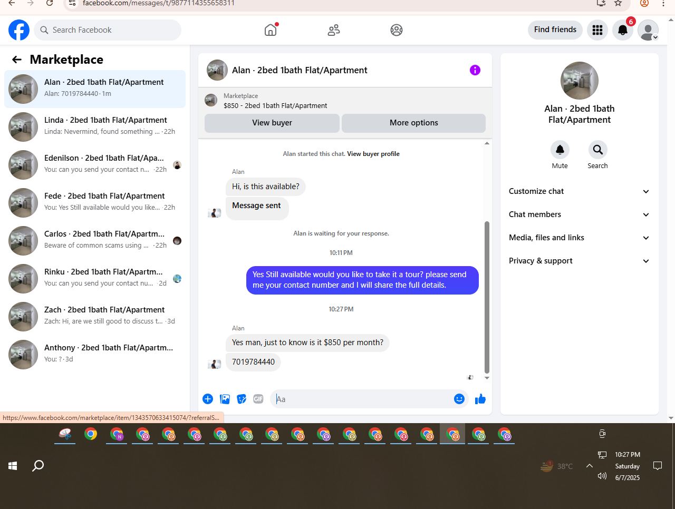Click the 'Hi, is this available?' message

[266, 187]
